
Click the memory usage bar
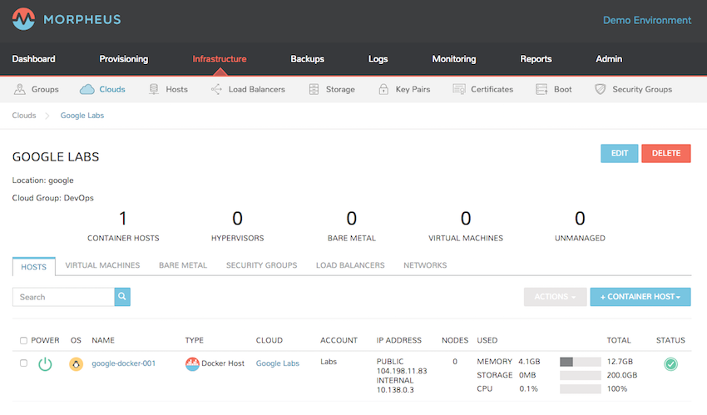click(x=581, y=362)
